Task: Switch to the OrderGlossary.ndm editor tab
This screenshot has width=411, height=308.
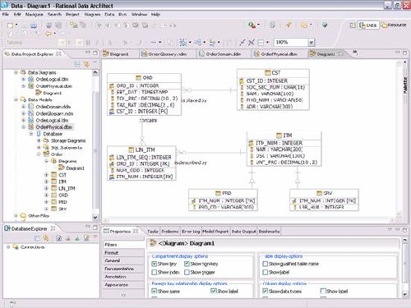Action: click(168, 54)
